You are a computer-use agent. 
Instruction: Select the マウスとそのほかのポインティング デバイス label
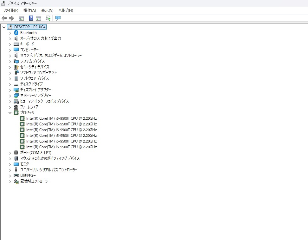50,158
